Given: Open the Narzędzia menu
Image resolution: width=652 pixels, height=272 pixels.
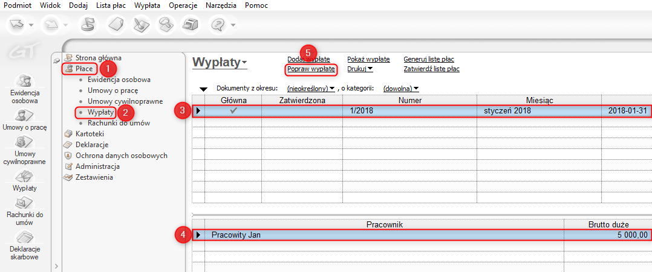Looking at the screenshot, I should [221, 5].
